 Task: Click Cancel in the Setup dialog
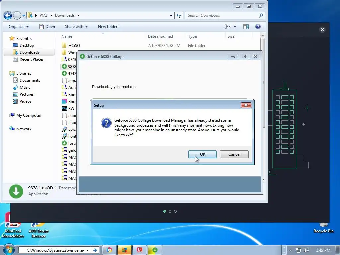pos(234,154)
